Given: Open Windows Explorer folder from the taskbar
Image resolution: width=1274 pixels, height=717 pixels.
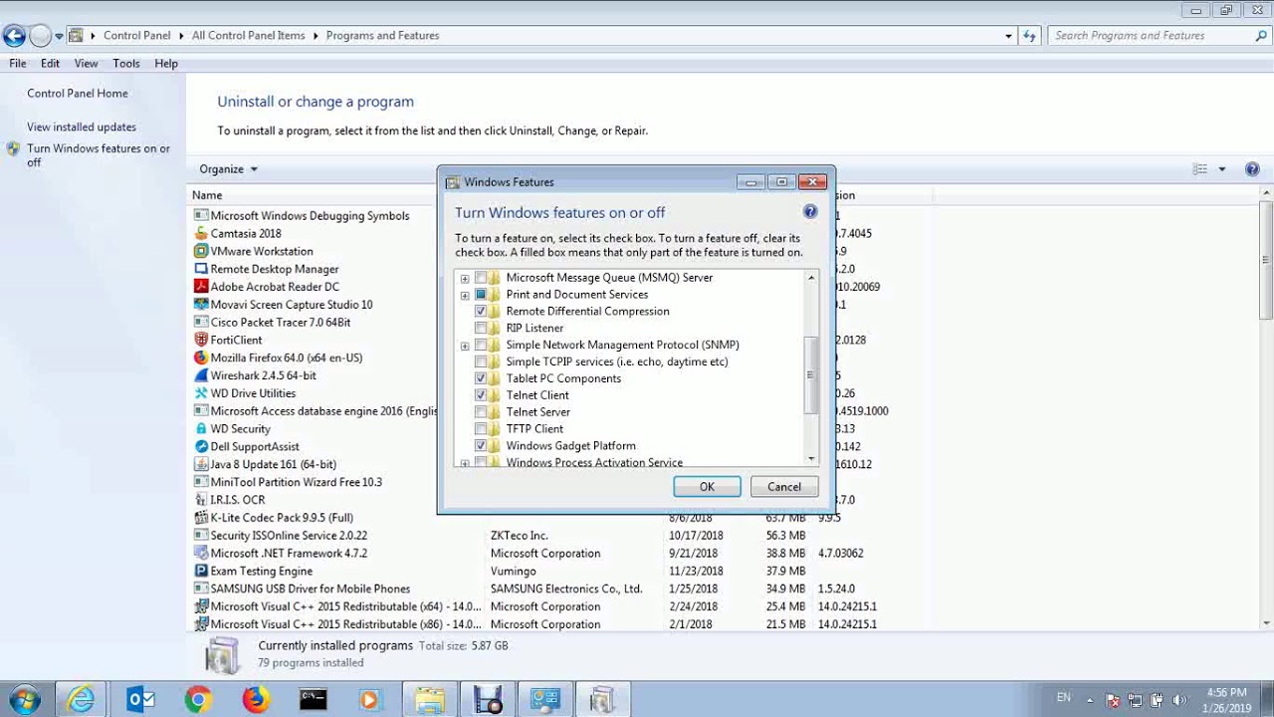Looking at the screenshot, I should (x=430, y=699).
